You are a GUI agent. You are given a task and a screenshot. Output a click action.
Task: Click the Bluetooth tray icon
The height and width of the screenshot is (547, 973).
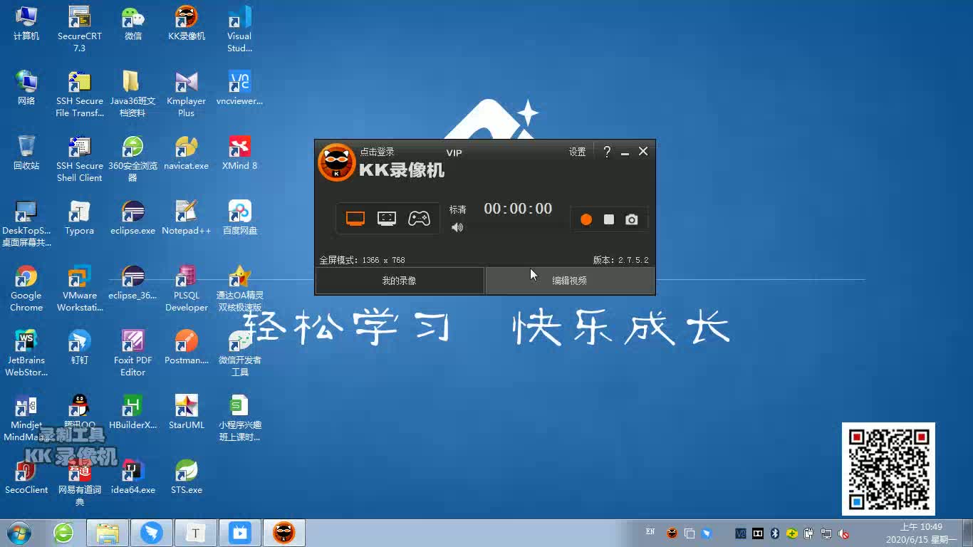coord(775,533)
